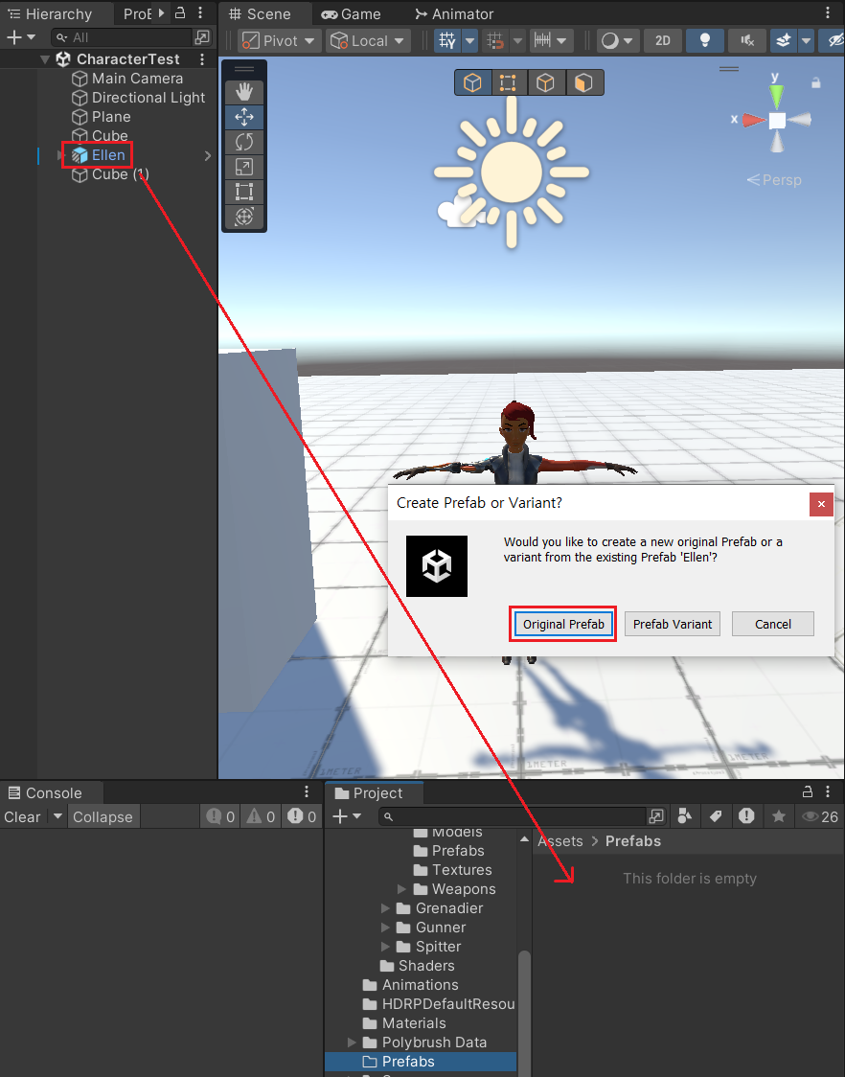Toggle Console error messages filter
The image size is (845, 1077).
click(x=303, y=816)
